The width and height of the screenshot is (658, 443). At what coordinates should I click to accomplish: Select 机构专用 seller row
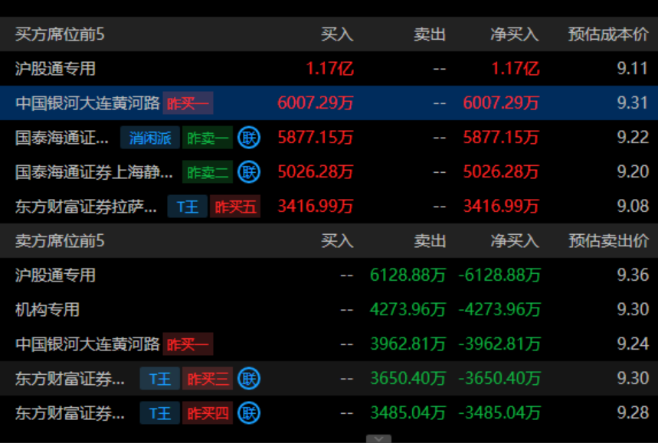click(47, 310)
